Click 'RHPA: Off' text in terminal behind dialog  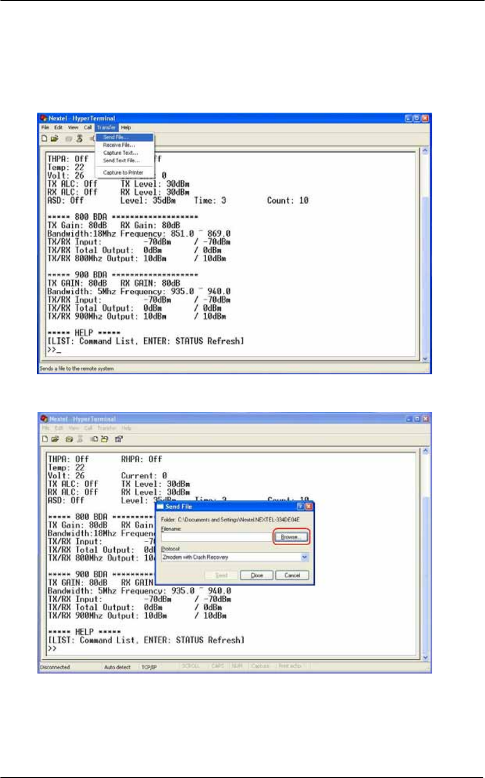(141, 459)
